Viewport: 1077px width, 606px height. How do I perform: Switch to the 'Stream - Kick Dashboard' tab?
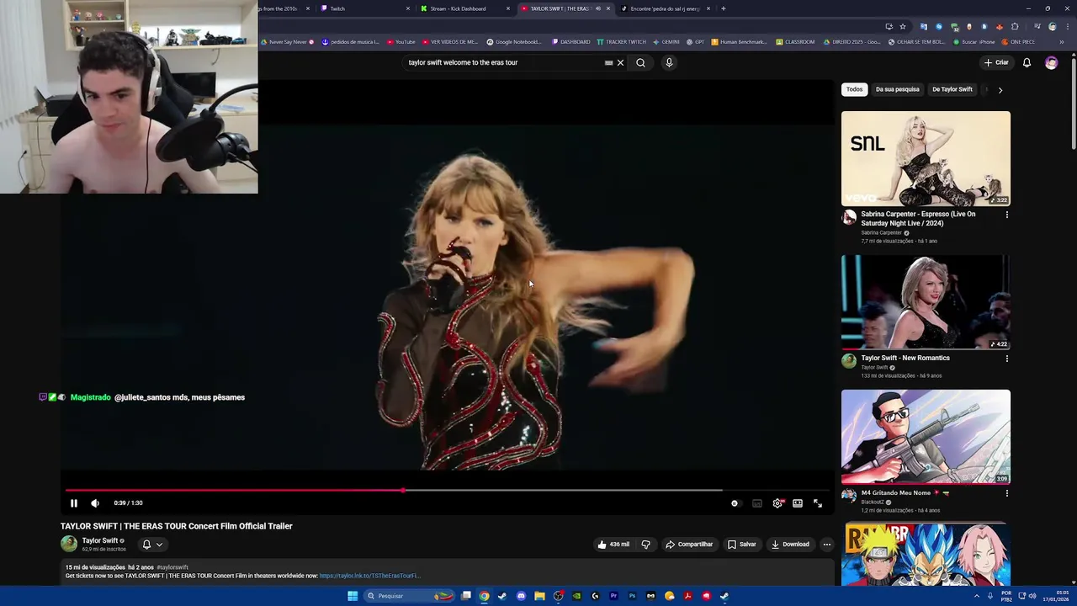[x=465, y=8]
